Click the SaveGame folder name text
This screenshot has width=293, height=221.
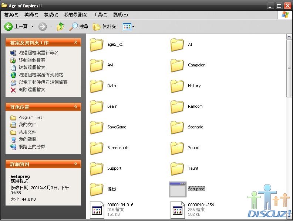click(x=117, y=127)
